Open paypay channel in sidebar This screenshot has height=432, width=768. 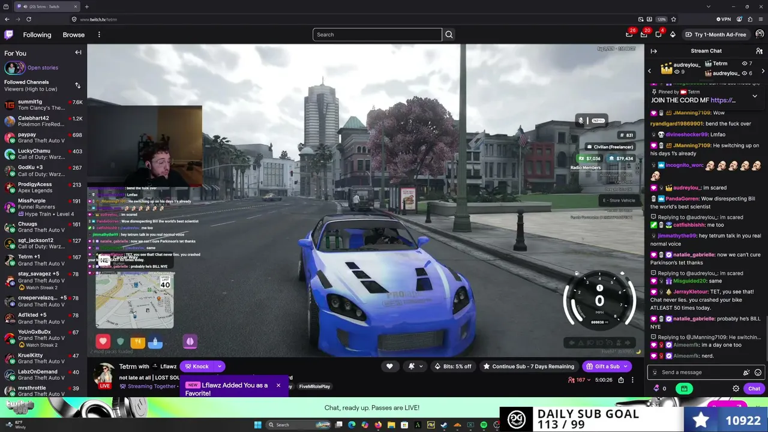coord(42,138)
